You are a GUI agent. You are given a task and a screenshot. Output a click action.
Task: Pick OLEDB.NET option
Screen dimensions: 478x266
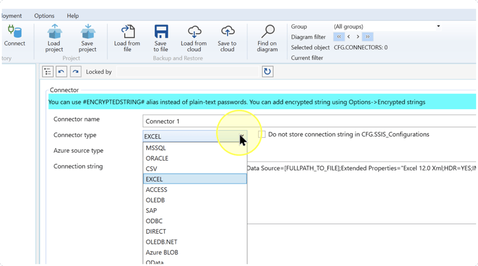pyautogui.click(x=195, y=242)
